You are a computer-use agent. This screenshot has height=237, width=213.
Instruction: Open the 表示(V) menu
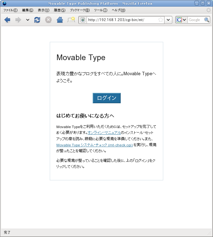(x=43, y=10)
